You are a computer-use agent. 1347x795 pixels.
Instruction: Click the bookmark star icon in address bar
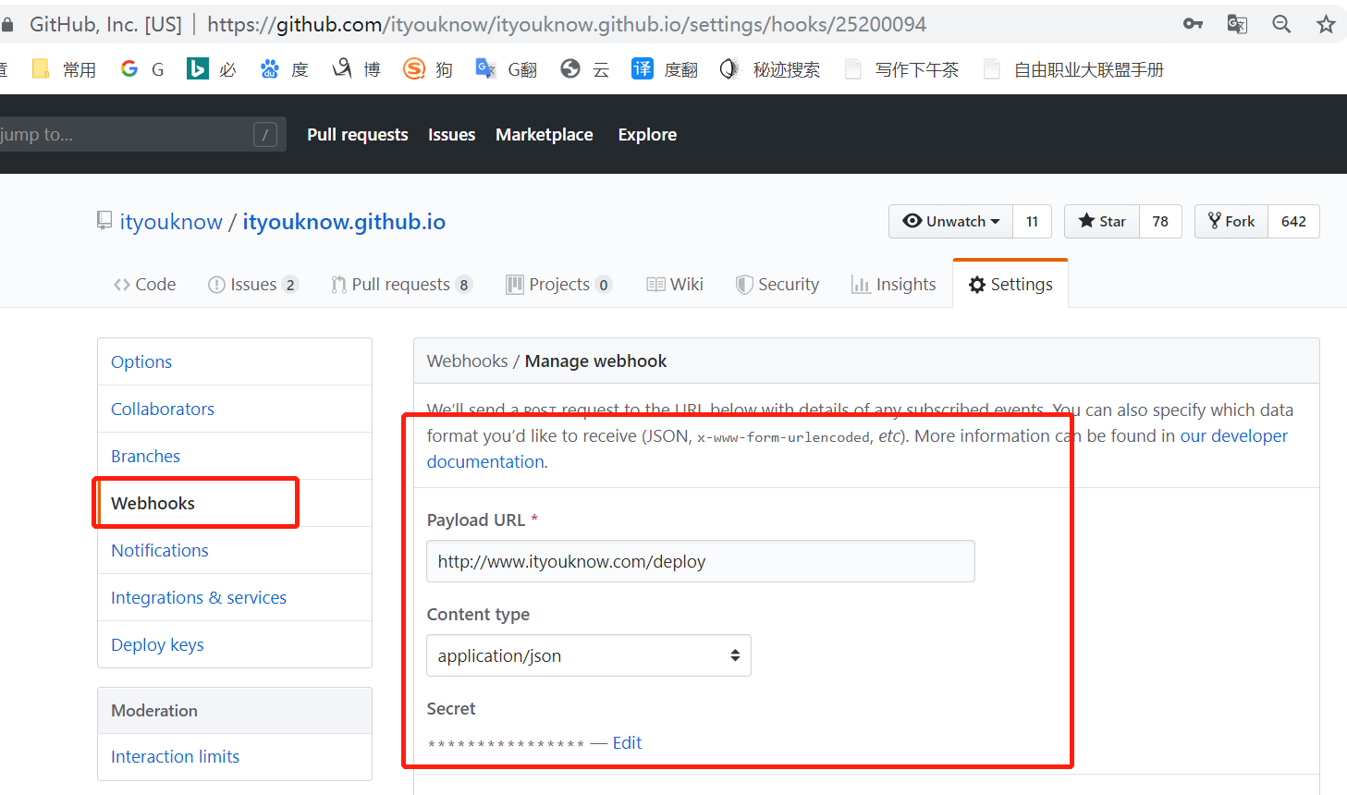tap(1326, 25)
